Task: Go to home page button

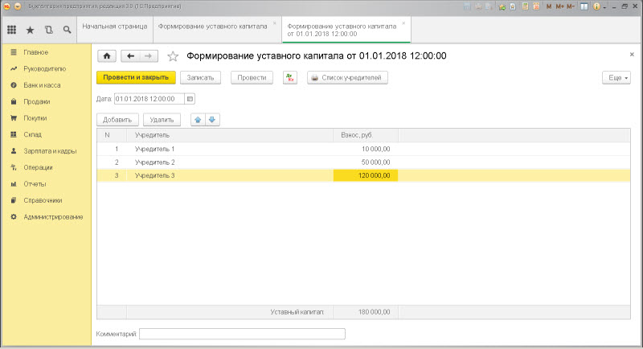Action: 107,55
